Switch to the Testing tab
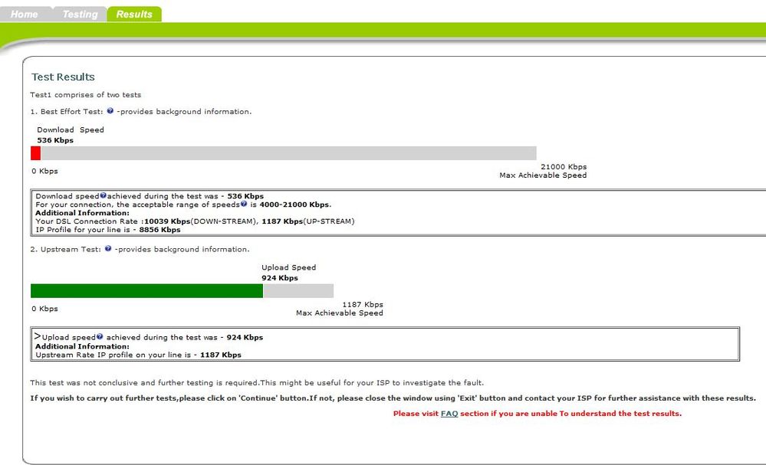Image resolution: width=766 pixels, height=465 pixels. point(80,14)
